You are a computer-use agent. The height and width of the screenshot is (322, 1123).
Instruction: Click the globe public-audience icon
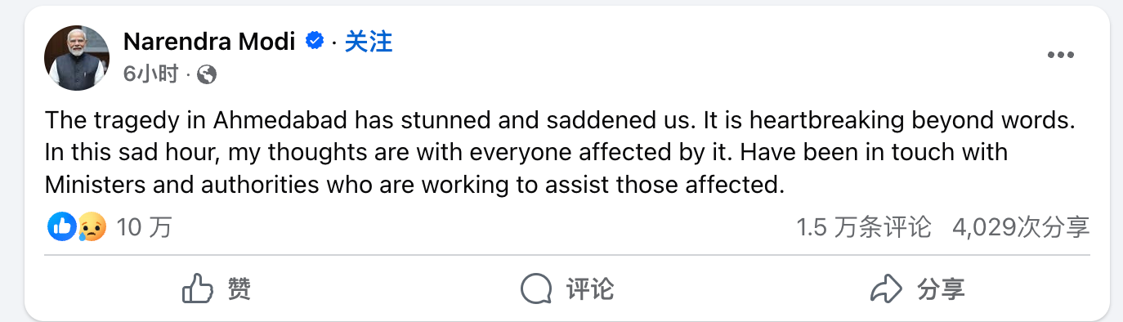[x=207, y=75]
